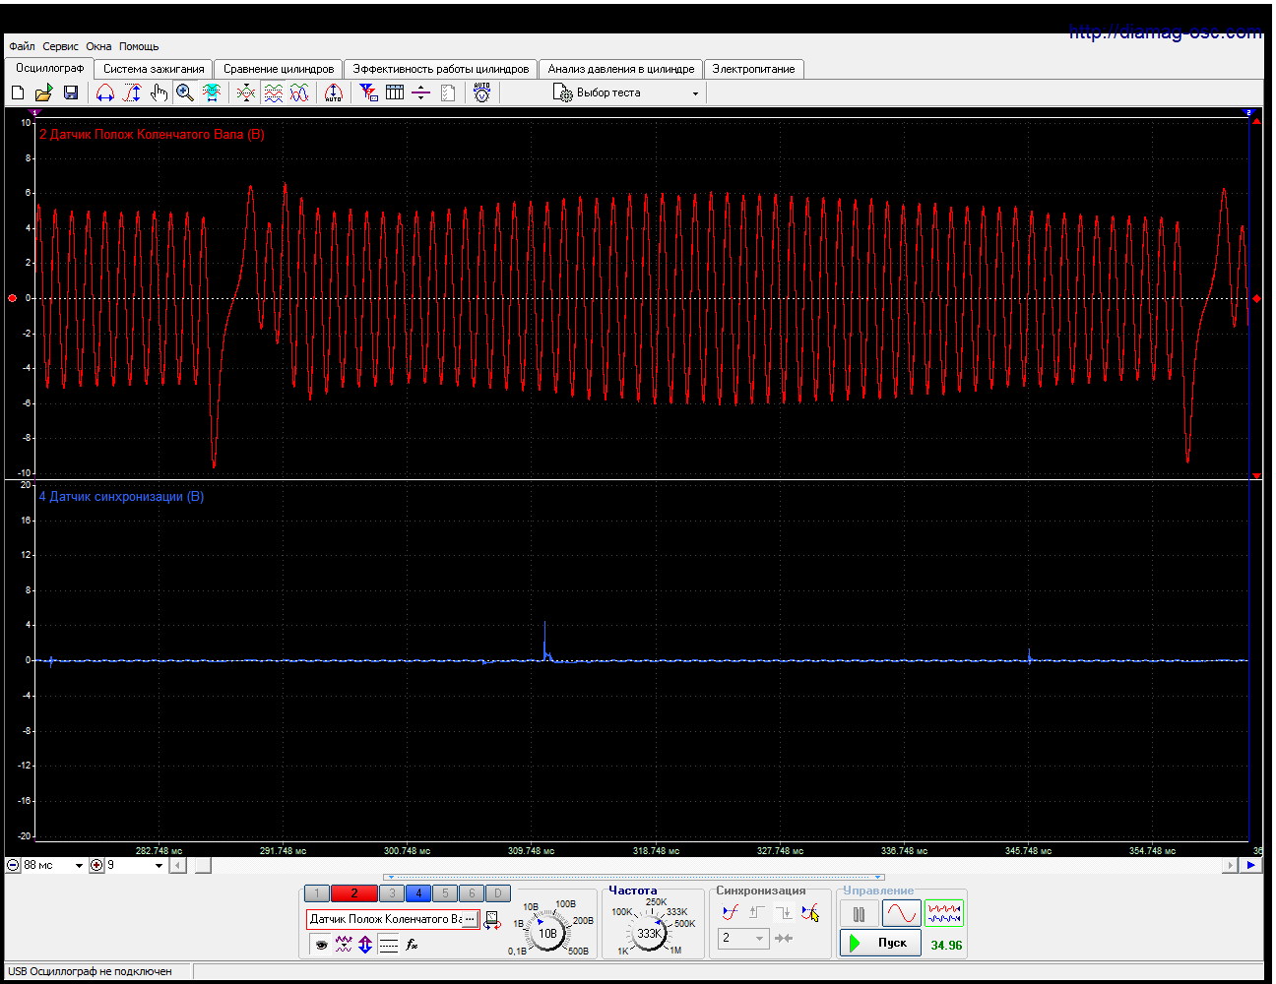
Task: Activate the hand pan tool
Action: pyautogui.click(x=159, y=92)
